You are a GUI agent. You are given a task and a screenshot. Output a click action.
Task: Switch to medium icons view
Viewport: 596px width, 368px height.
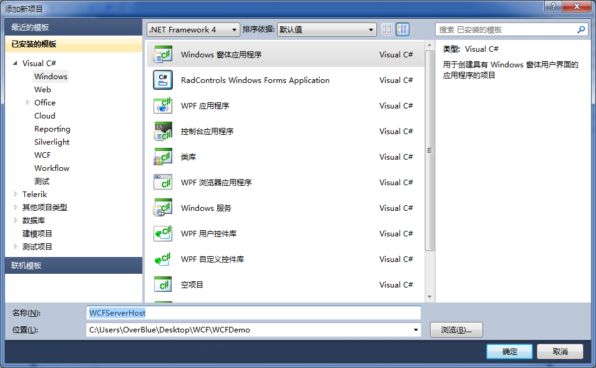402,29
